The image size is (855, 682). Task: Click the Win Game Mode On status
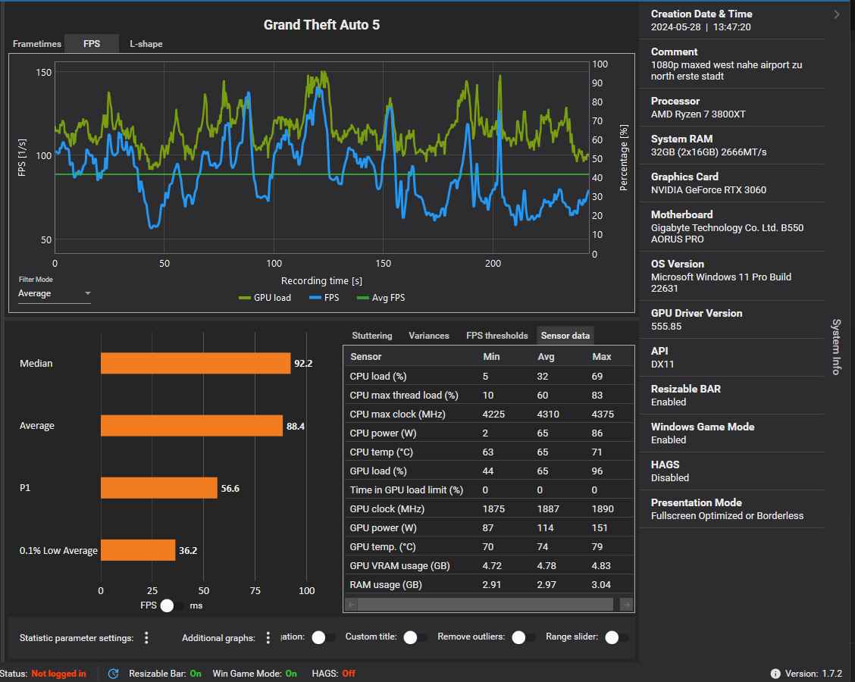click(x=255, y=674)
